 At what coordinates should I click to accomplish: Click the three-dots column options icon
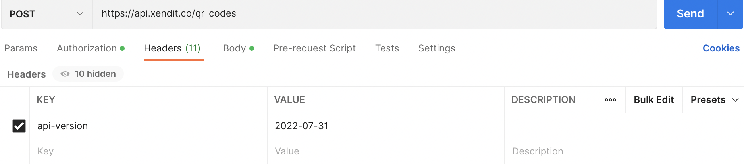click(610, 100)
